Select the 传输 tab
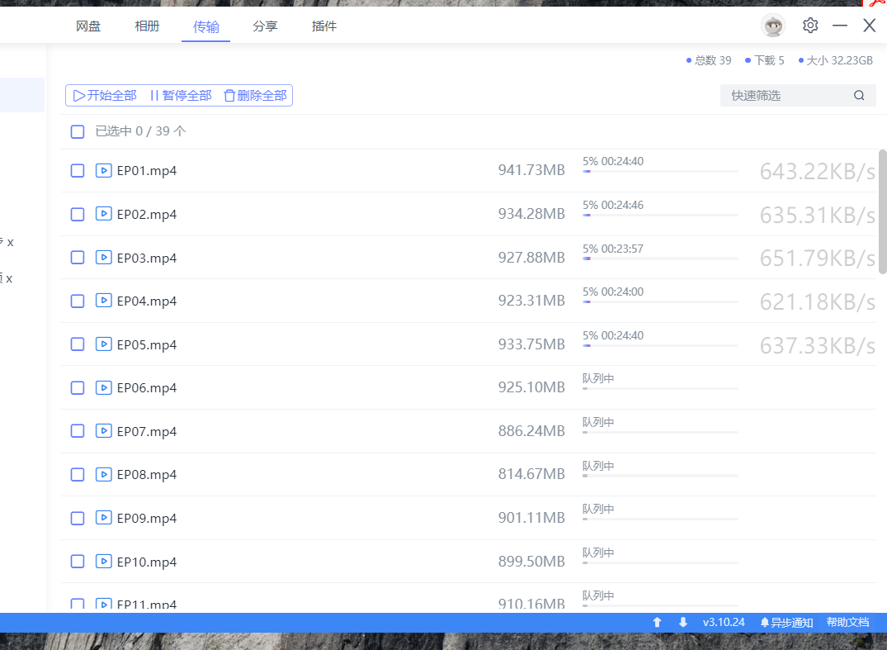This screenshot has height=650, width=887. (x=206, y=26)
